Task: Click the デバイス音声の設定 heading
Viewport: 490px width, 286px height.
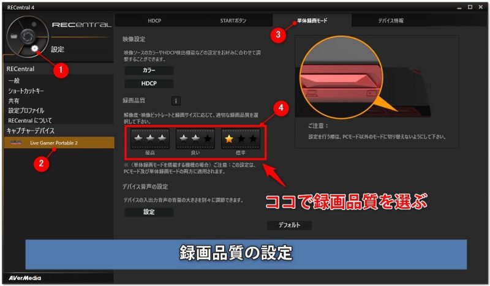Action: coord(145,187)
